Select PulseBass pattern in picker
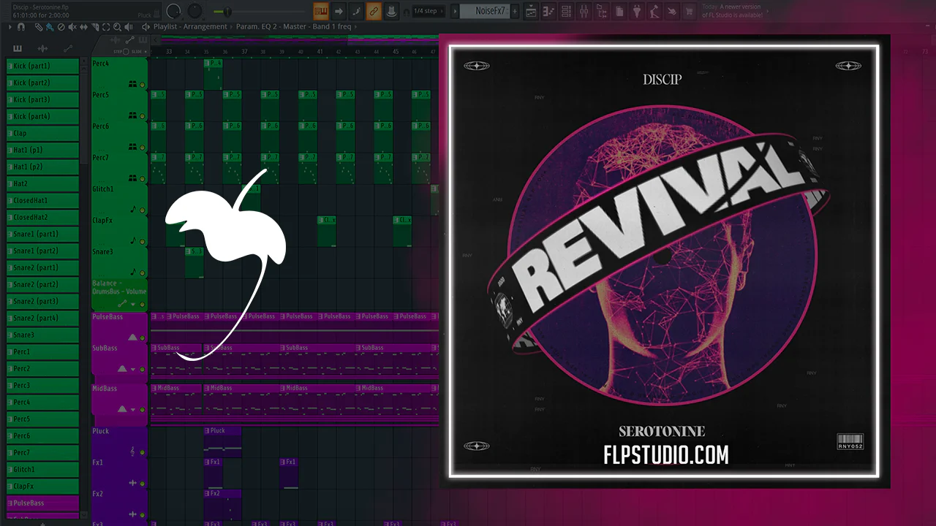 point(42,503)
